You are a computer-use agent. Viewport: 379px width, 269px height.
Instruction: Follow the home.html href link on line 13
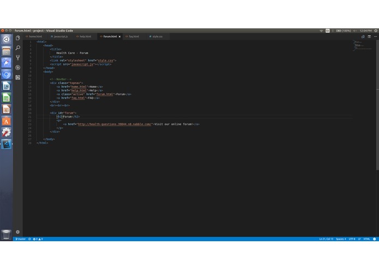[79, 87]
